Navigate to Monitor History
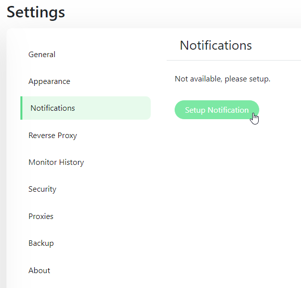This screenshot has width=301, height=288. pyautogui.click(x=56, y=162)
